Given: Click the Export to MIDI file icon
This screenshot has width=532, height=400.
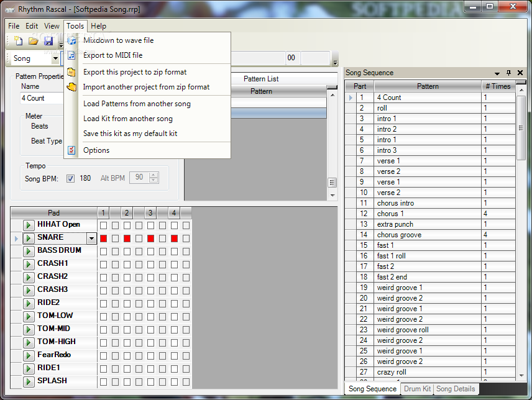Looking at the screenshot, I should pyautogui.click(x=71, y=55).
